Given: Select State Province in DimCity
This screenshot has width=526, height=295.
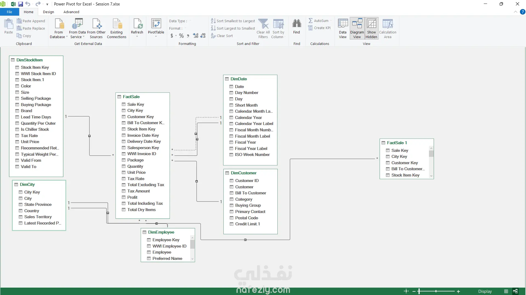Looking at the screenshot, I should point(38,204).
